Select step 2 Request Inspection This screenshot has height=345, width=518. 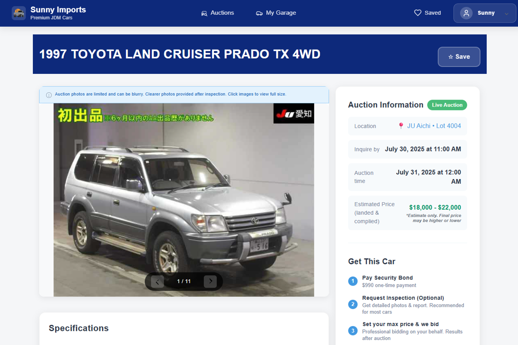(x=403, y=298)
